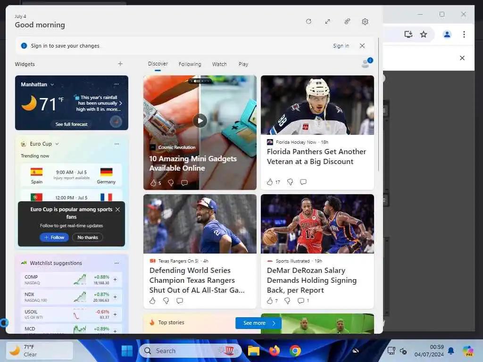
Task: Open Watchlist suggestions more options
Action: click(x=117, y=263)
